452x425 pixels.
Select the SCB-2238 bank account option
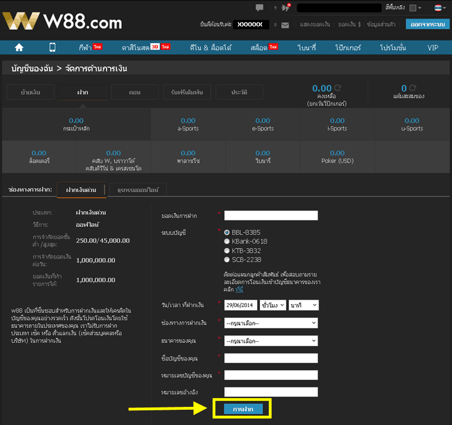(x=227, y=260)
